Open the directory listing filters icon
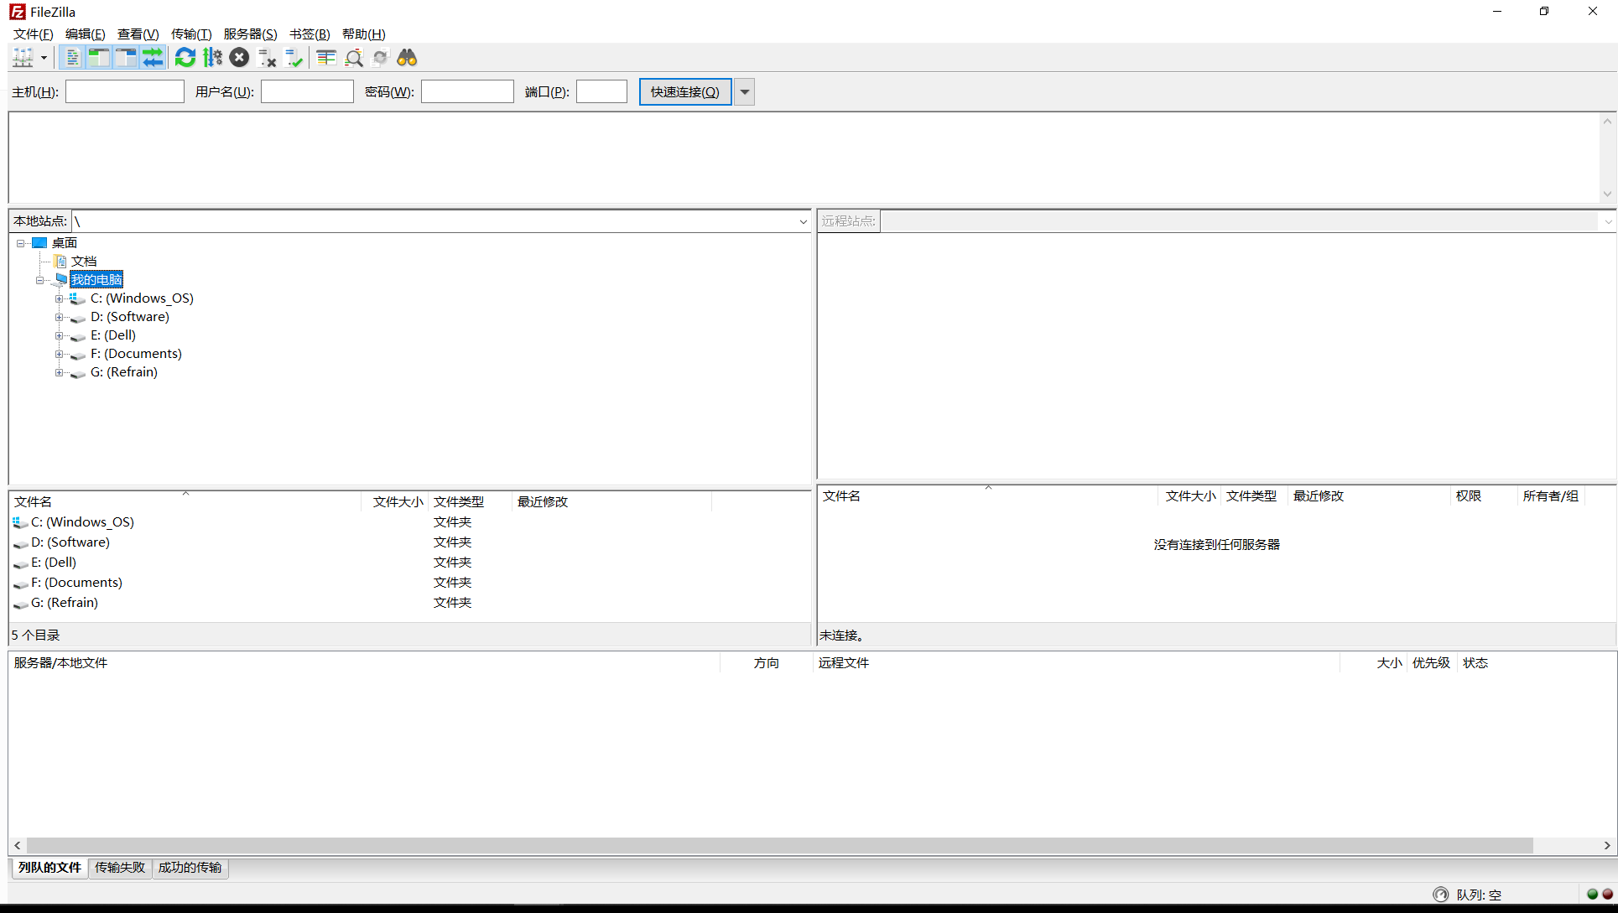1618x913 pixels. coord(326,58)
